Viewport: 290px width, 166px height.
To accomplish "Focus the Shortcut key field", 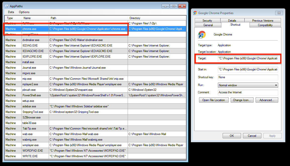I will [248, 77].
